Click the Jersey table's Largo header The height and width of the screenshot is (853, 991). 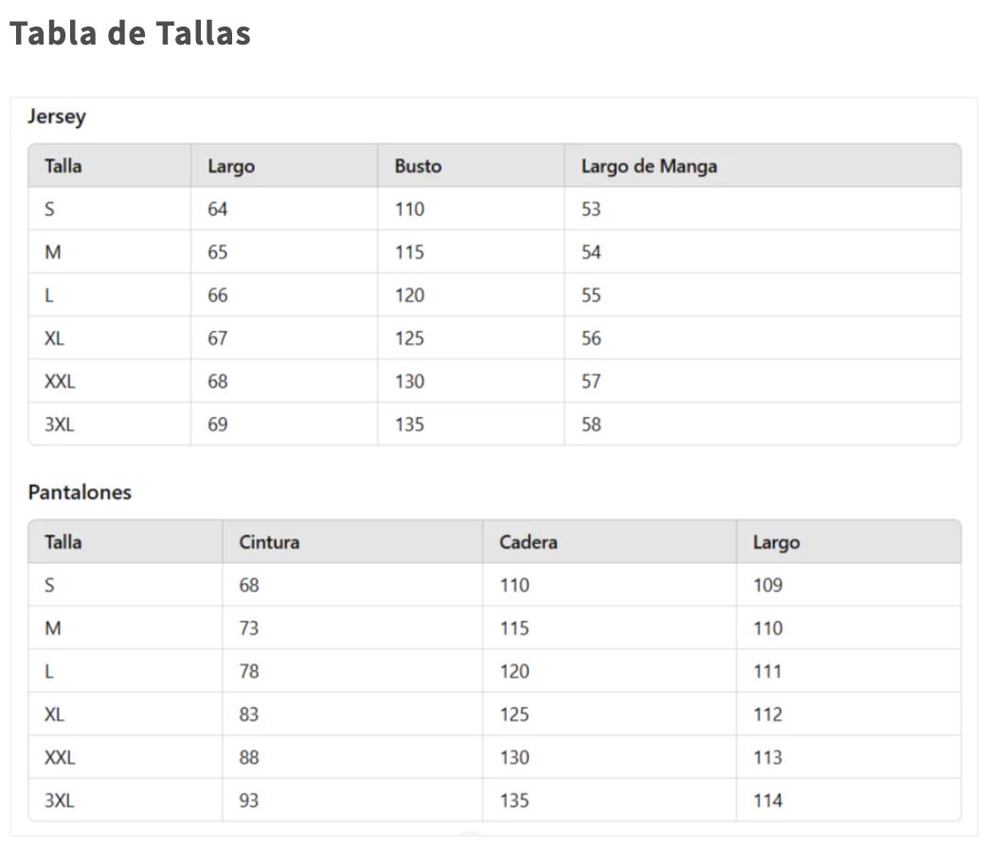pyautogui.click(x=231, y=166)
